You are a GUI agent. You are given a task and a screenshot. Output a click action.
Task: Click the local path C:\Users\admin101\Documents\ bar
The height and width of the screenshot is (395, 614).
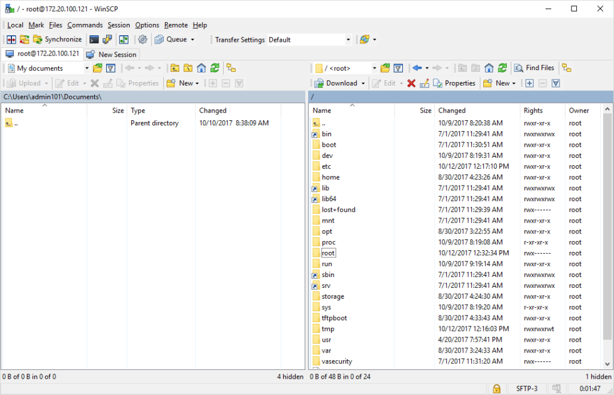pyautogui.click(x=153, y=97)
